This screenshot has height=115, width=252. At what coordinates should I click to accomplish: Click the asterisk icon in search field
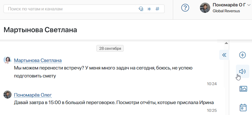(149, 9)
